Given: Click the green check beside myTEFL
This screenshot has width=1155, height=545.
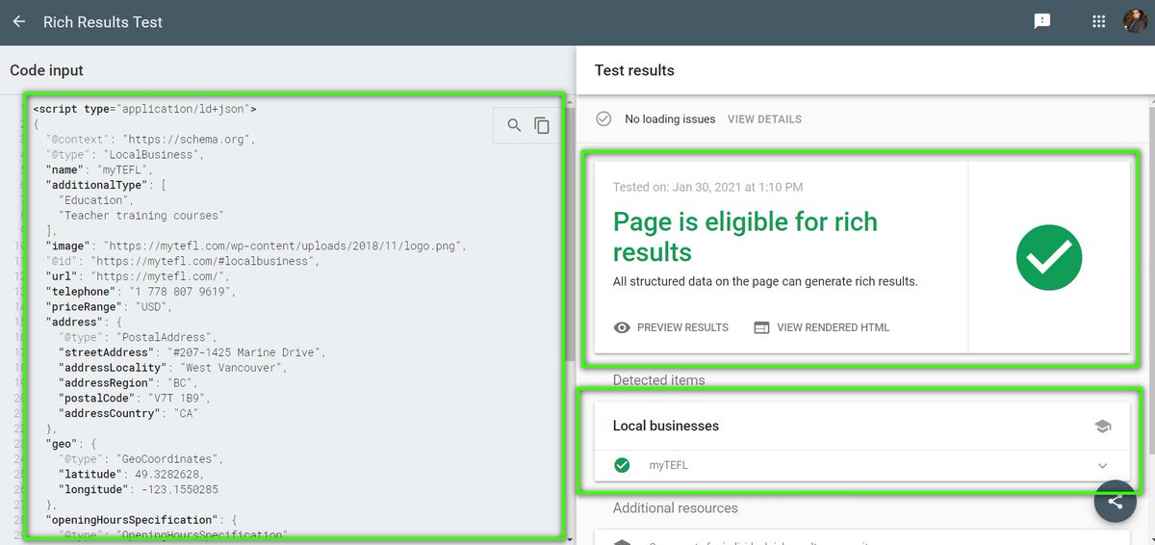Looking at the screenshot, I should point(622,465).
